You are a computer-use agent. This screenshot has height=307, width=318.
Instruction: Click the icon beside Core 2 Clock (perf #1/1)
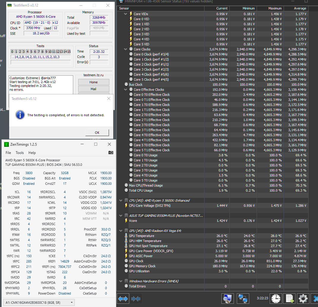[x=131, y=64]
